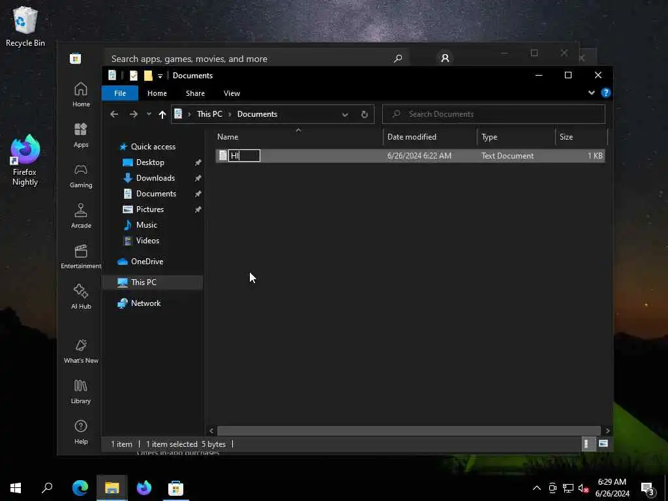Show hidden system tray icons
The image size is (668, 501).
536,488
